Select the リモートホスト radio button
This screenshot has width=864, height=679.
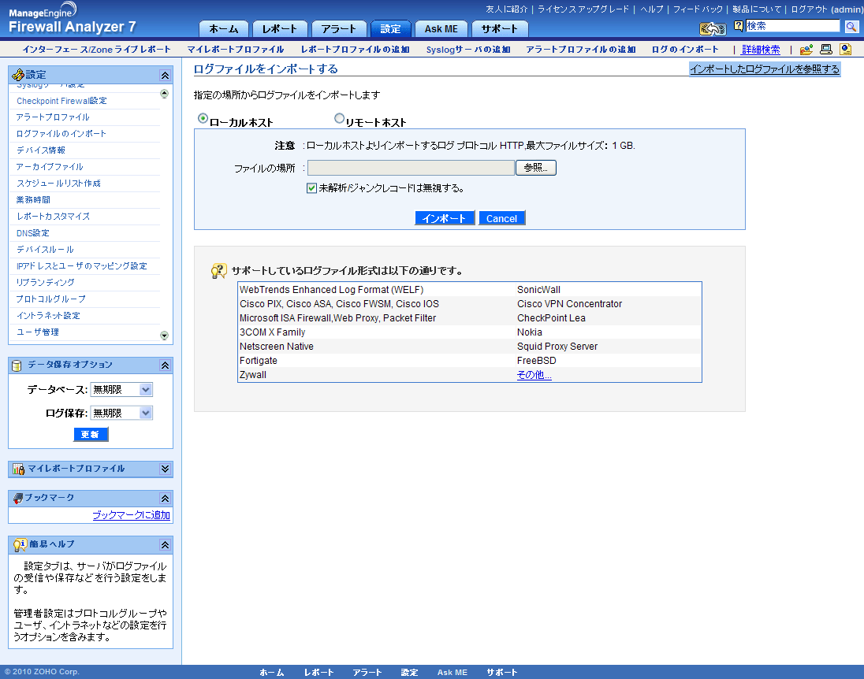(x=340, y=118)
